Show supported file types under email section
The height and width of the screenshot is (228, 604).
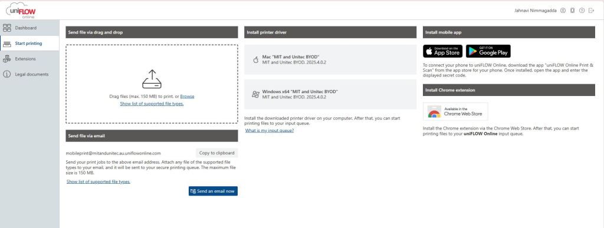99,181
